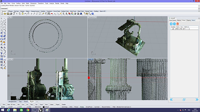The image size is (200, 112).
Task: Select the Perspective viewport tab at bottom
Action: 12,102
